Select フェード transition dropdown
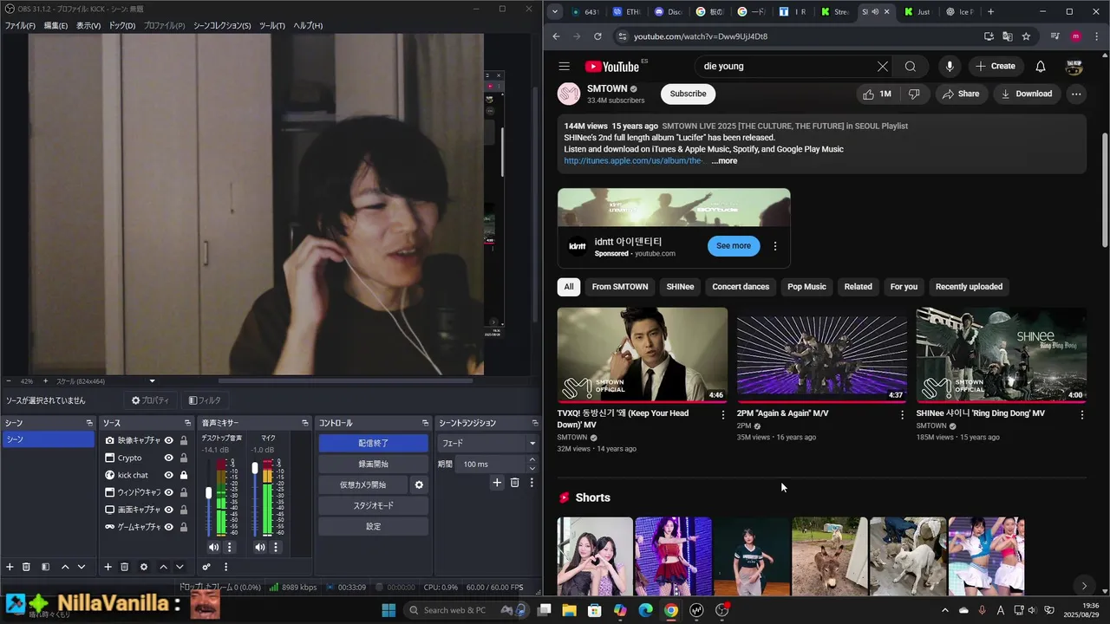This screenshot has height=624, width=1110. [x=487, y=443]
